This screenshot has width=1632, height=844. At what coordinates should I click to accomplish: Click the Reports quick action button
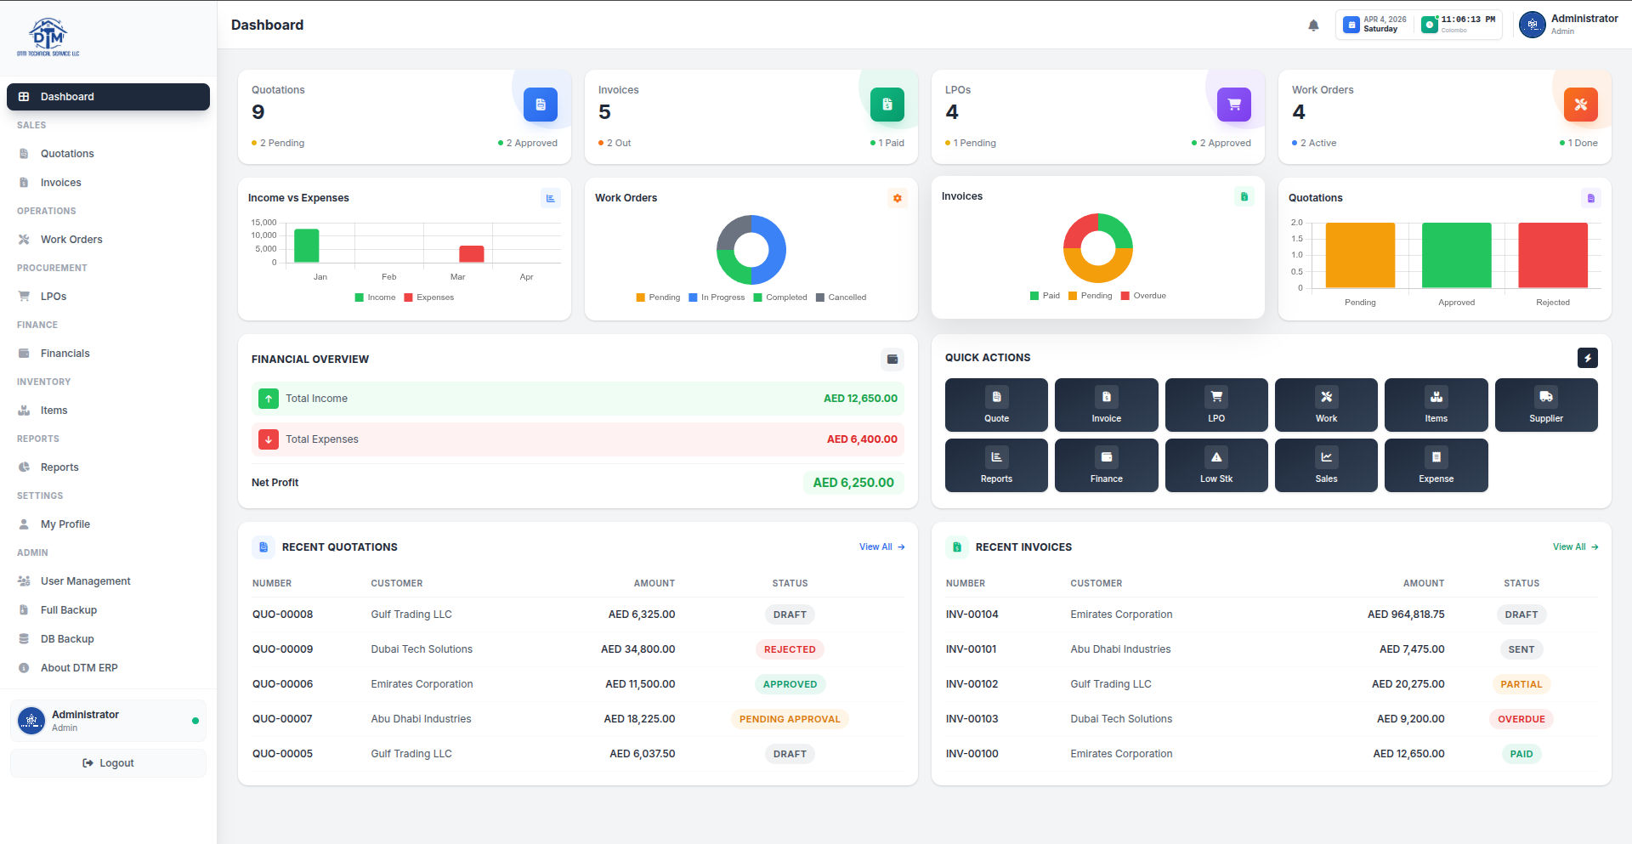click(x=996, y=466)
